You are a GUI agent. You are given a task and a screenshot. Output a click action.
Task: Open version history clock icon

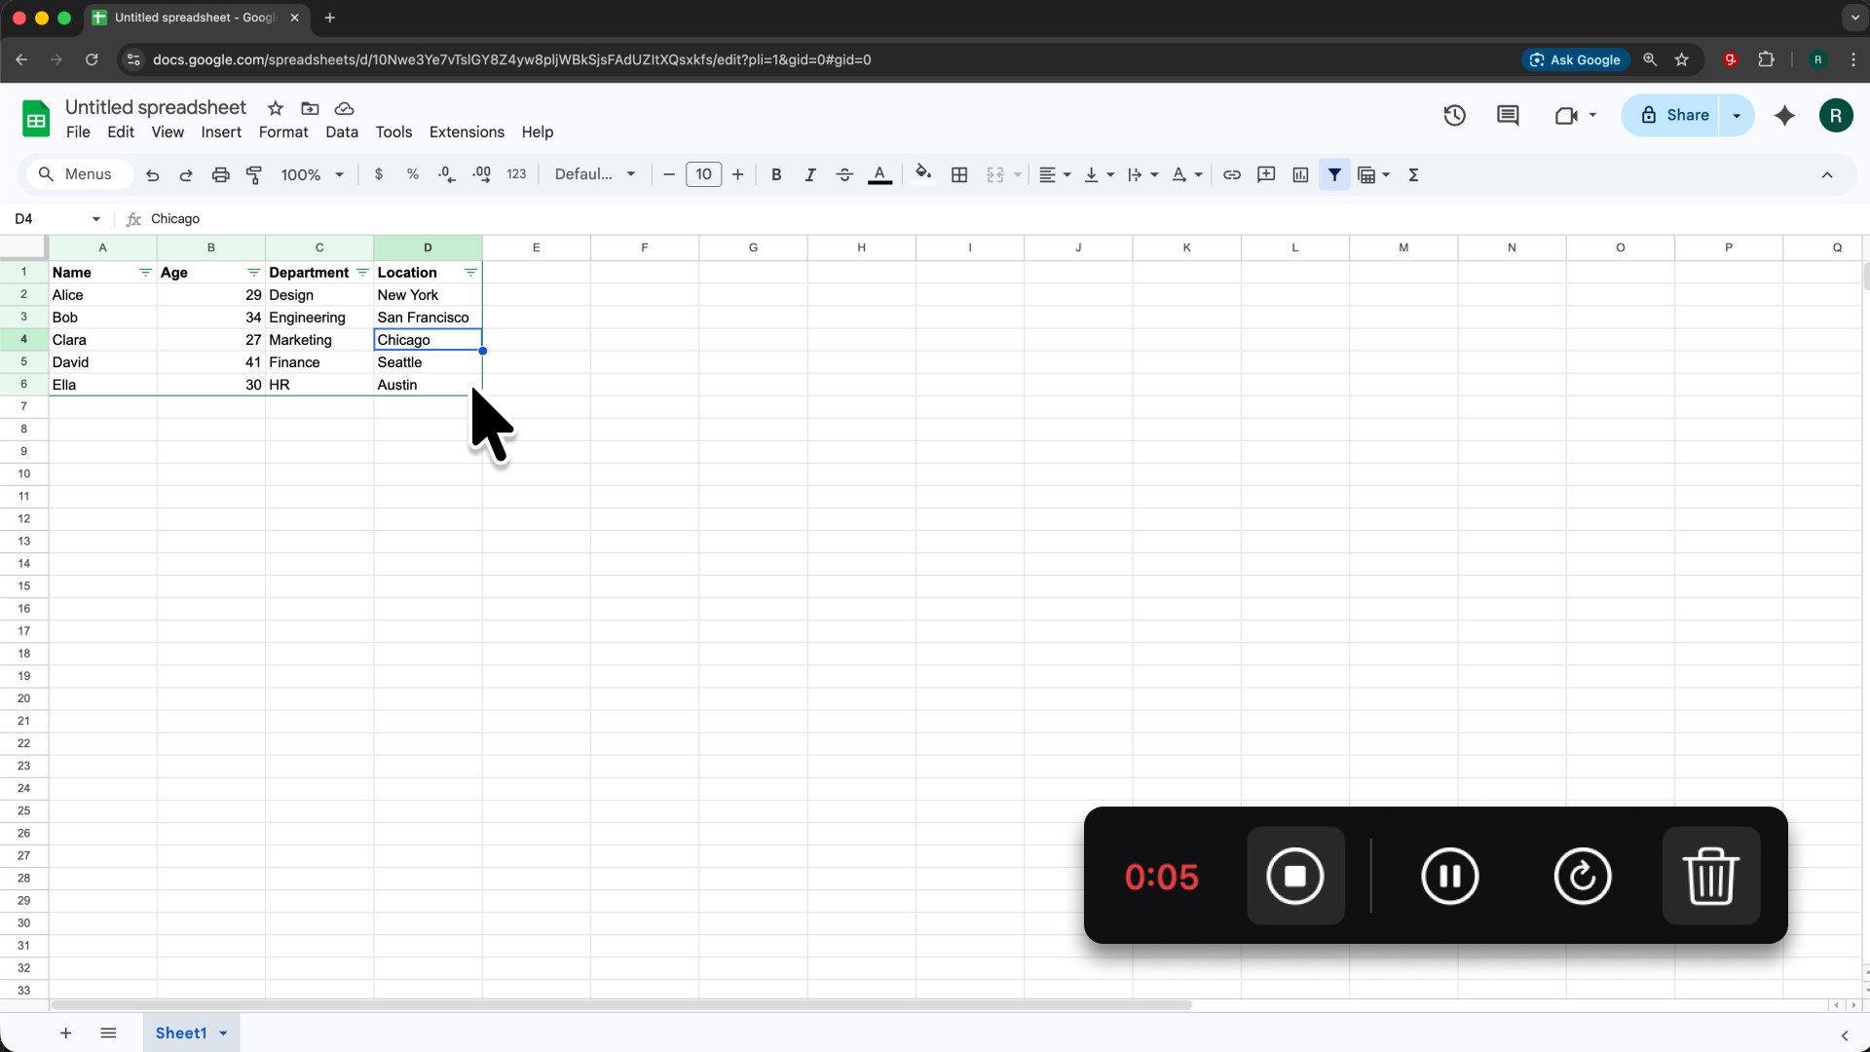tap(1454, 115)
